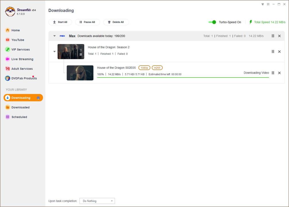Click the Estimated time left text

click(165, 74)
